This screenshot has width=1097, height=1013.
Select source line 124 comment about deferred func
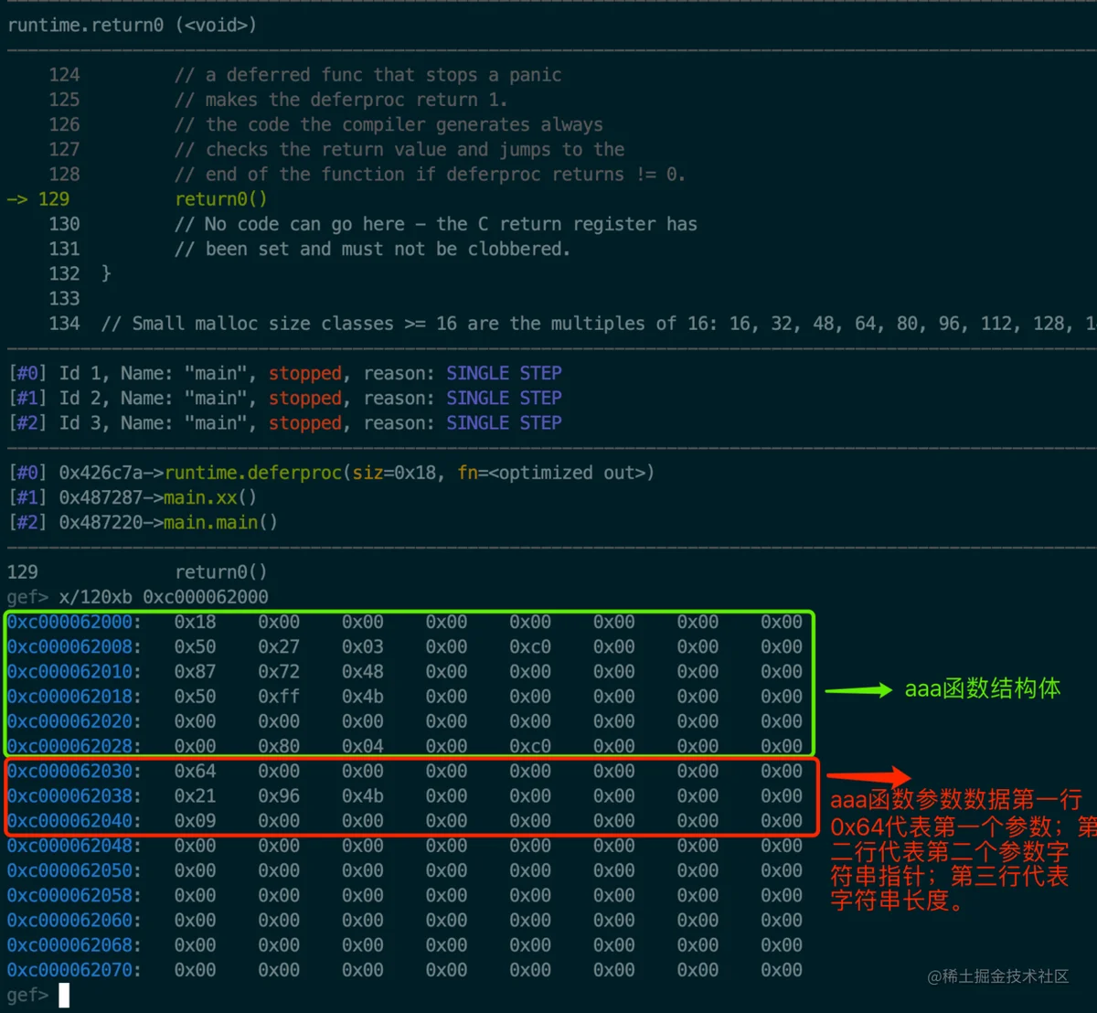[367, 75]
